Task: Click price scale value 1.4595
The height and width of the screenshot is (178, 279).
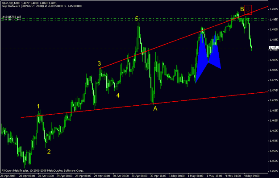Action: 274,141
